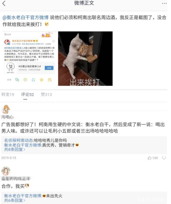Open the second commenter's avatar
171x204 pixels.
point(6,171)
